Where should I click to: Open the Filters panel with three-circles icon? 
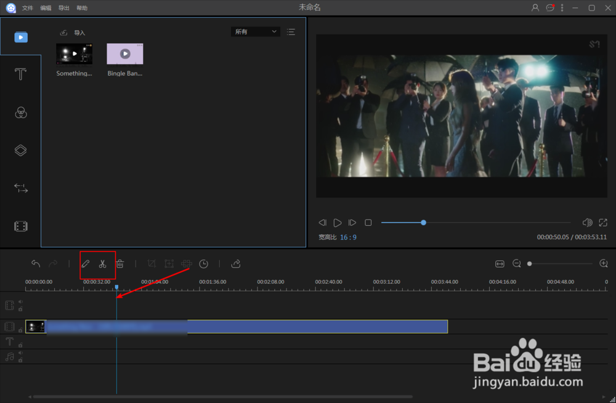(21, 113)
